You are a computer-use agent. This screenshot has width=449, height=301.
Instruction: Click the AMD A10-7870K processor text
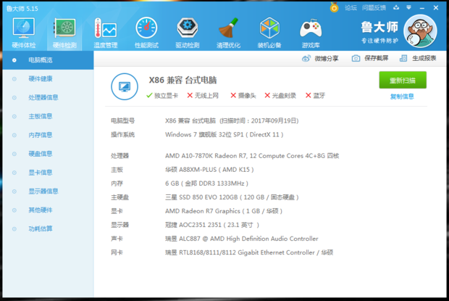(x=252, y=156)
